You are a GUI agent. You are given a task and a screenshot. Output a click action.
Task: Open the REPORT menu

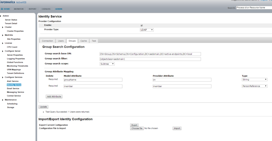tap(32, 9)
